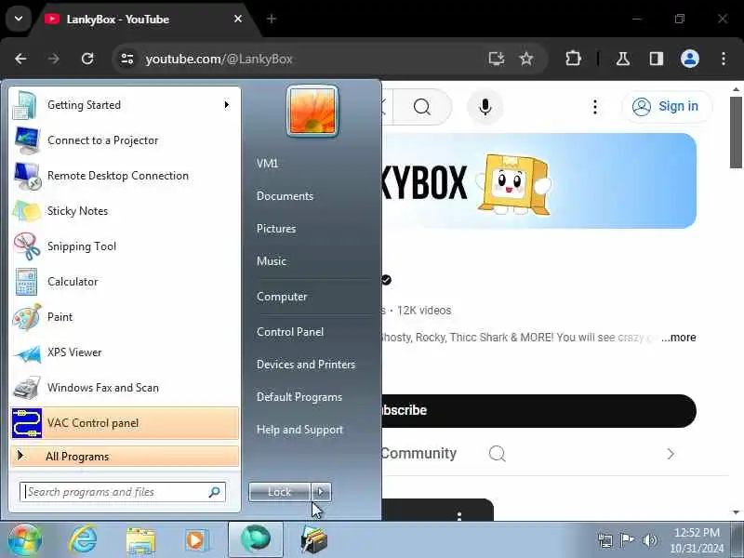
Task: Open VM1 user folder
Action: tap(267, 164)
